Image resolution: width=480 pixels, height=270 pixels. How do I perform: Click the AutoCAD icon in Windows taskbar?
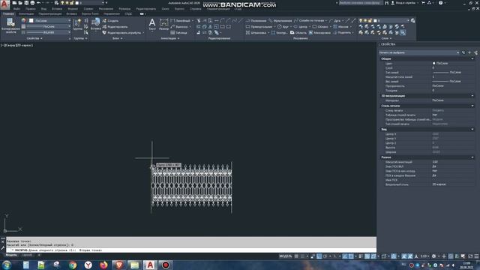150,265
